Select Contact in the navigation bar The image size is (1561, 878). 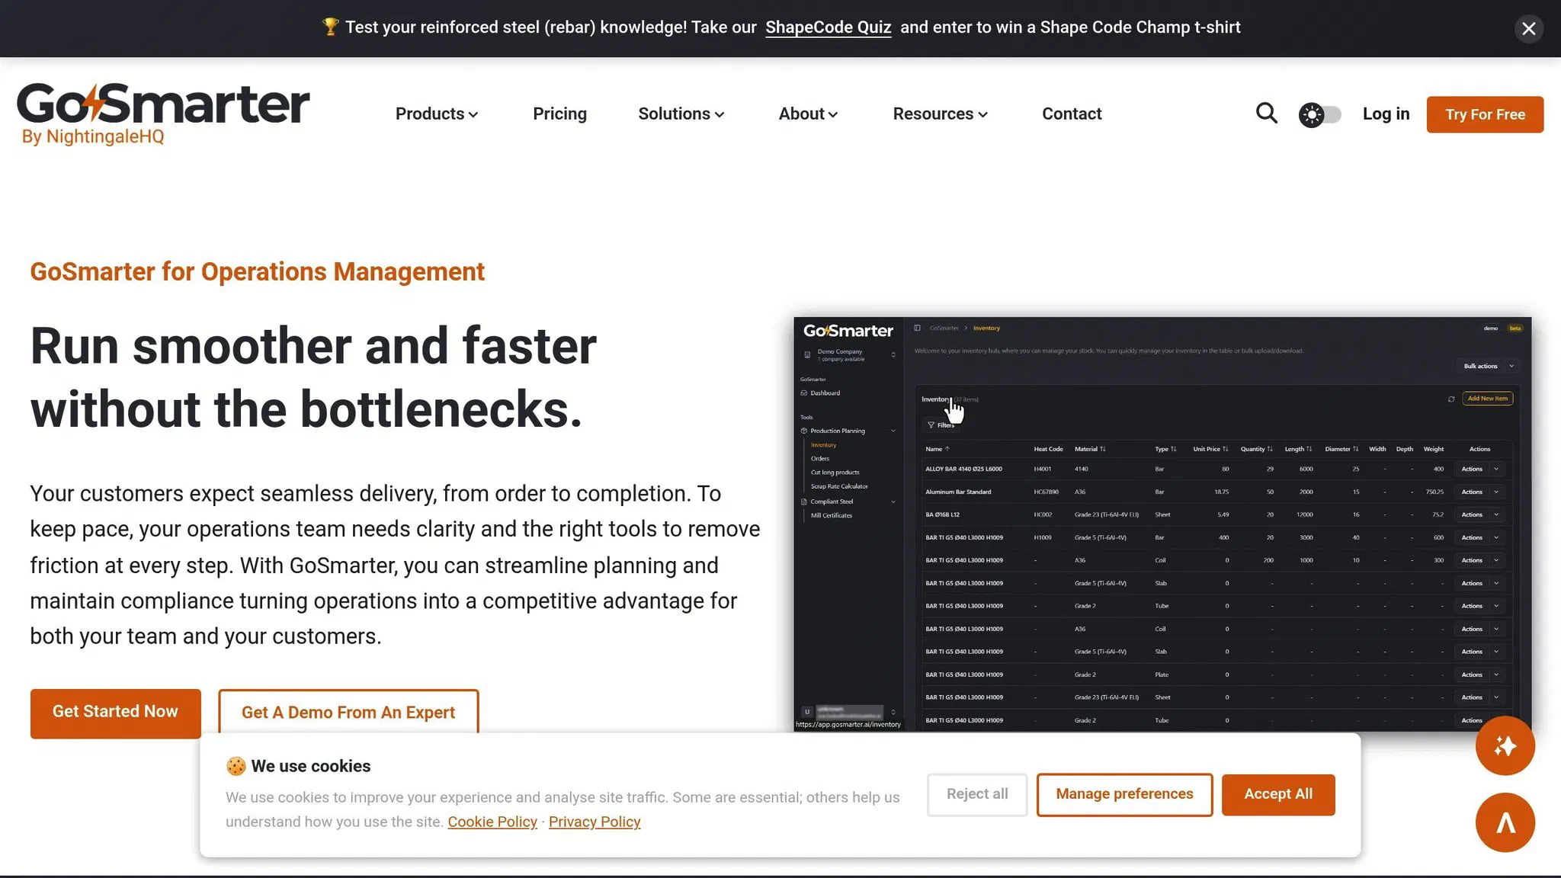(x=1072, y=114)
